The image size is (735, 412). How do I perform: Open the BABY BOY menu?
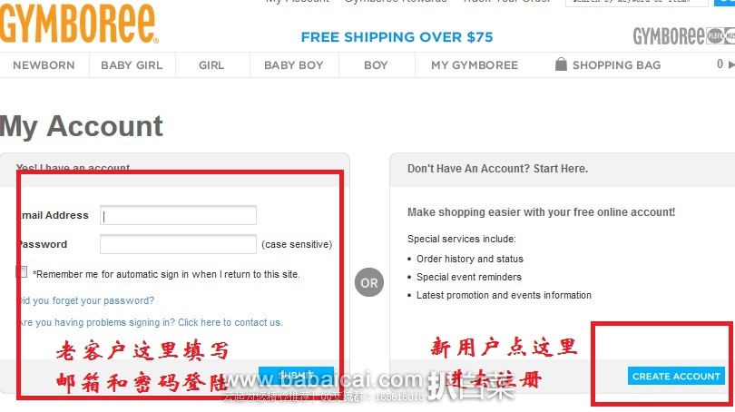point(294,65)
